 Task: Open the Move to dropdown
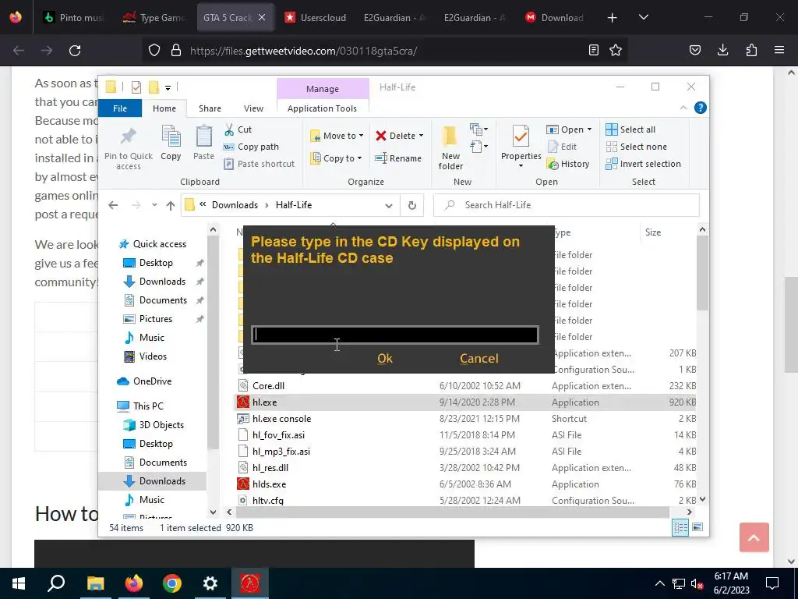pyautogui.click(x=337, y=136)
